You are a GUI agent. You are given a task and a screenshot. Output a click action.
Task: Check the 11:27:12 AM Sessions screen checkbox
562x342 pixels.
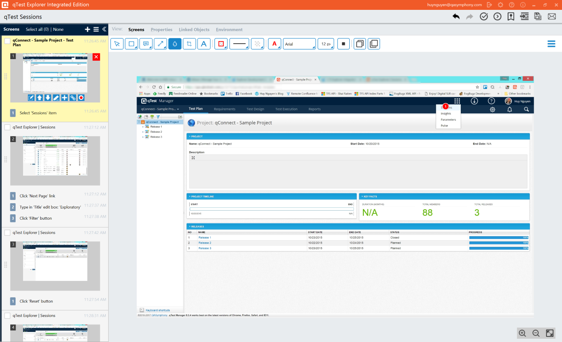coord(7,127)
